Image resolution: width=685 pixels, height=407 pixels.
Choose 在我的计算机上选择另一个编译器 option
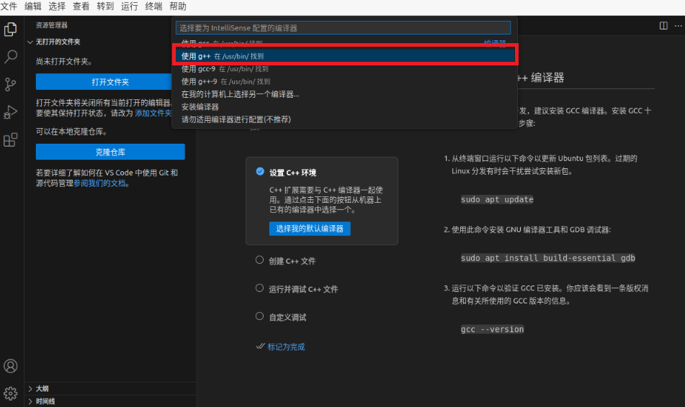(344, 94)
